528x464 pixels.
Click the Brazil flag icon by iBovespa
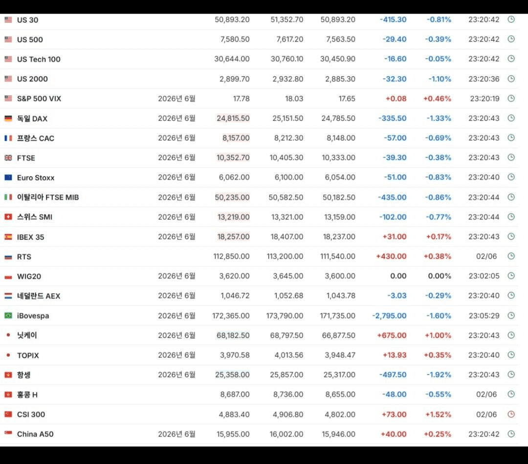(8, 315)
